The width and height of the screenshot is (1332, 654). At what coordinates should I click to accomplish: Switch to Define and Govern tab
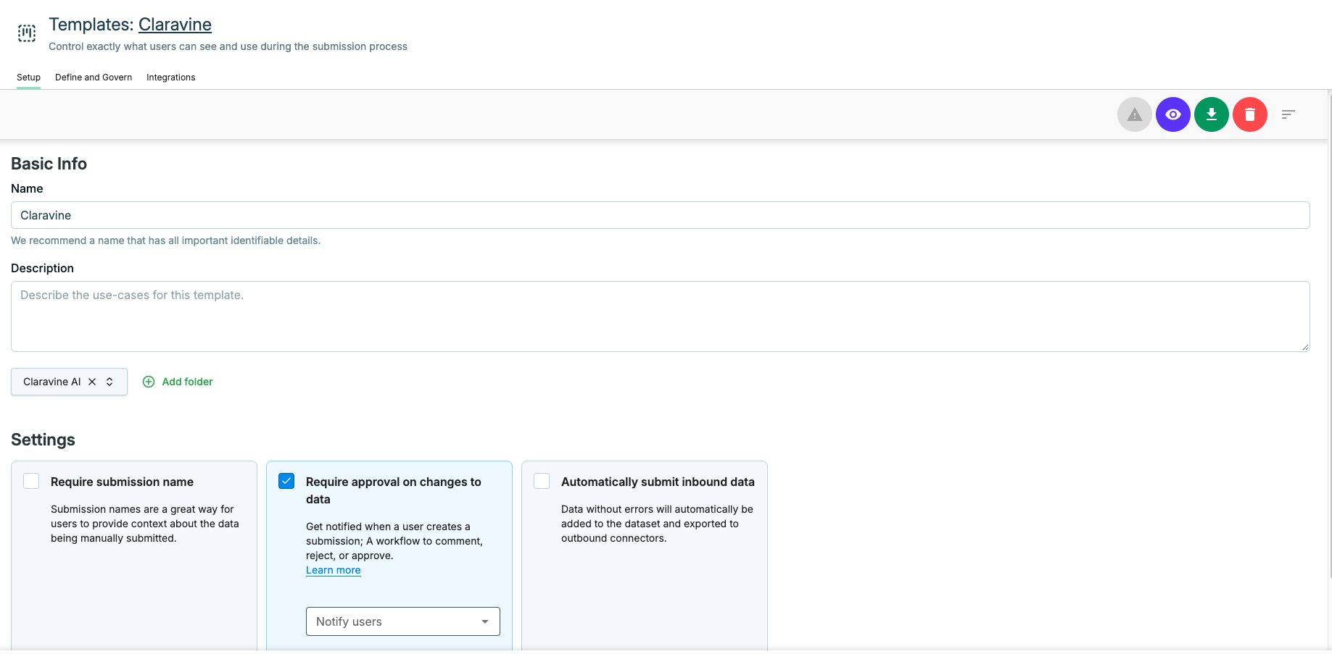point(94,77)
